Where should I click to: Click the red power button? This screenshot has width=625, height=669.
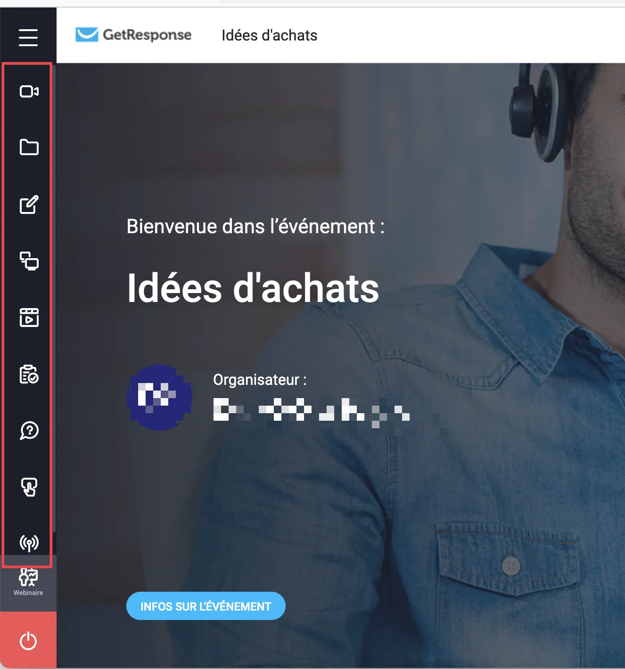click(28, 641)
